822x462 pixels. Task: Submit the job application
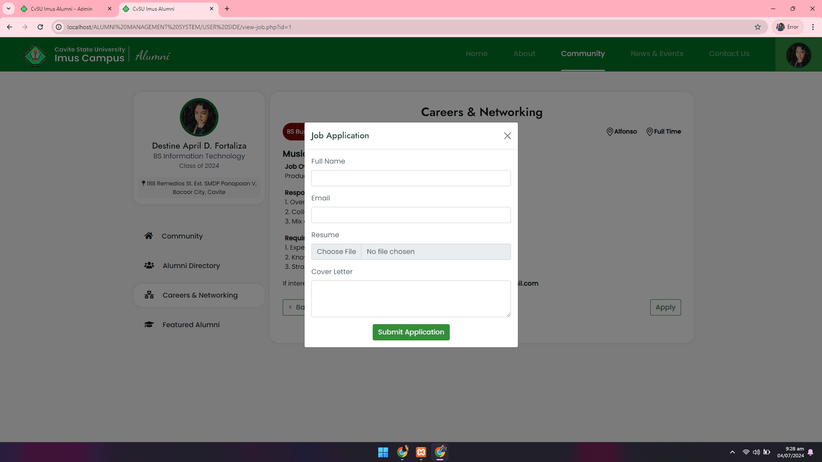(x=411, y=332)
